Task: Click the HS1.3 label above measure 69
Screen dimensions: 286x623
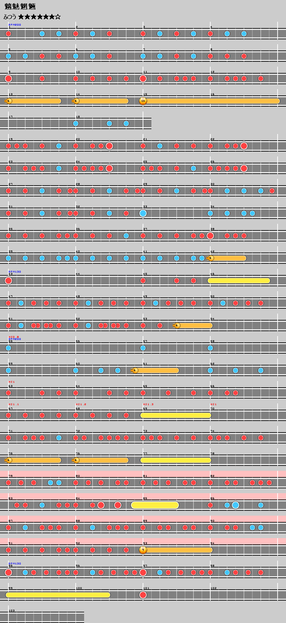Action: [148, 404]
